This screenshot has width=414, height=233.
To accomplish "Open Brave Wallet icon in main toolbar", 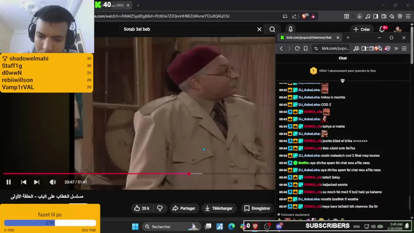I will (x=384, y=16).
